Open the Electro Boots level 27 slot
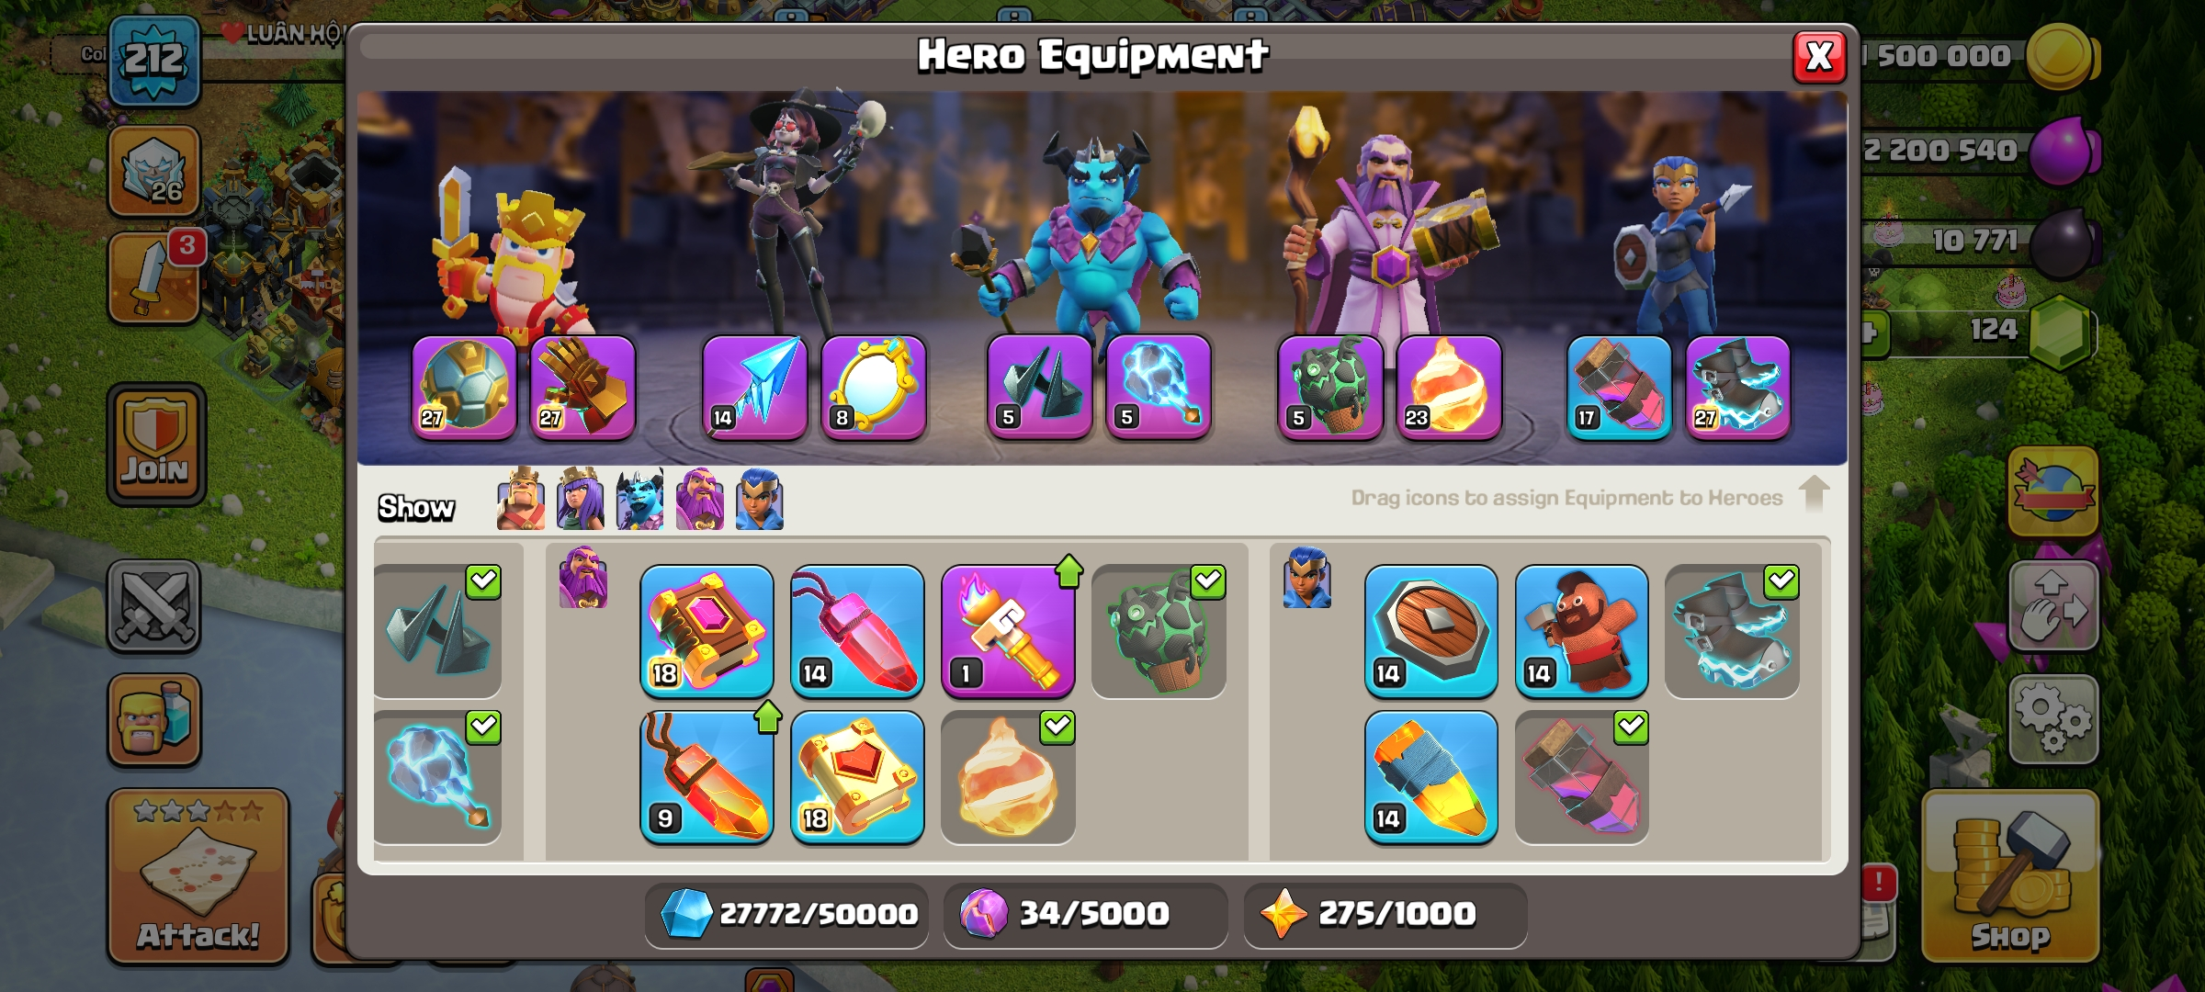Image resolution: width=2205 pixels, height=992 pixels. click(x=1737, y=388)
